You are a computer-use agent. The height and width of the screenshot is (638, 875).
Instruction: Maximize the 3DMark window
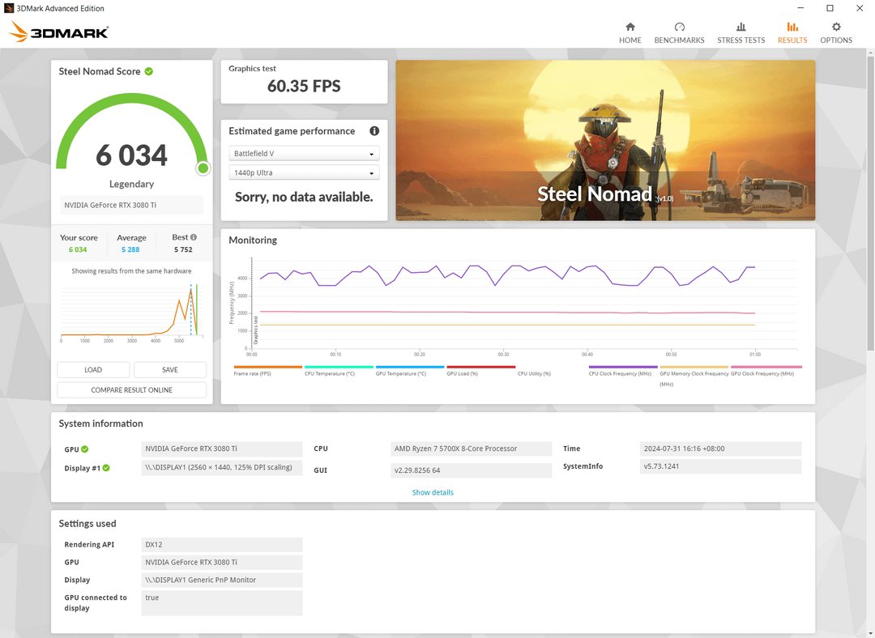[830, 8]
